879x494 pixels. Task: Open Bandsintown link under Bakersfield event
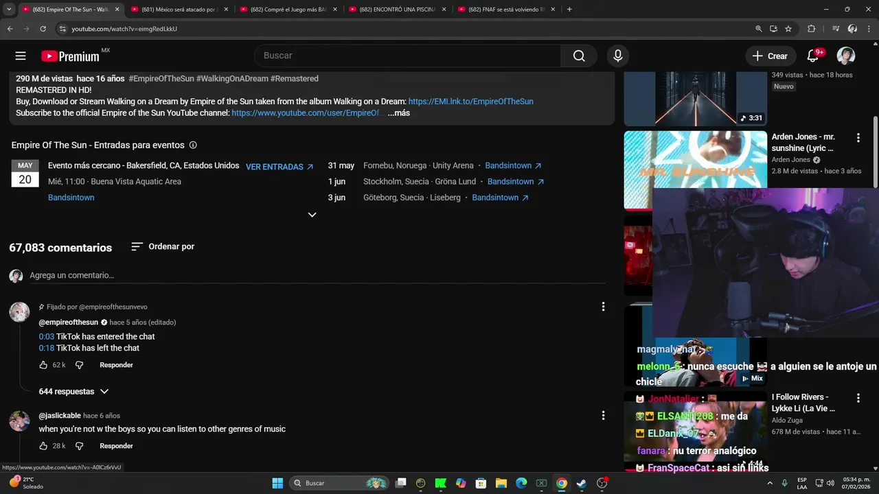(71, 198)
